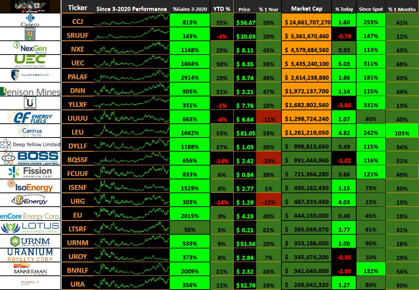The width and height of the screenshot is (419, 290).
Task: Select the 103% one-month cell
Action: (402, 131)
